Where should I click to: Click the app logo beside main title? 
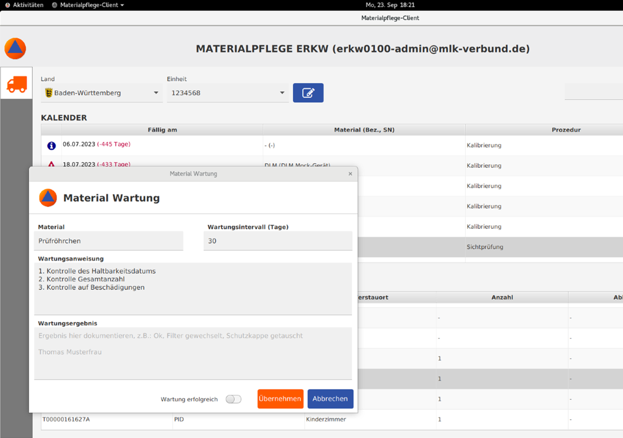(x=15, y=48)
